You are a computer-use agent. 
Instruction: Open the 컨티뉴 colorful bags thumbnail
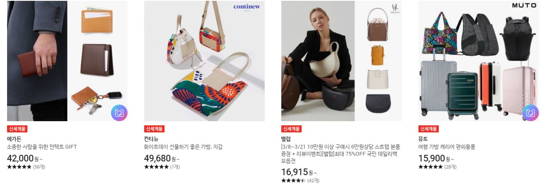click(204, 61)
